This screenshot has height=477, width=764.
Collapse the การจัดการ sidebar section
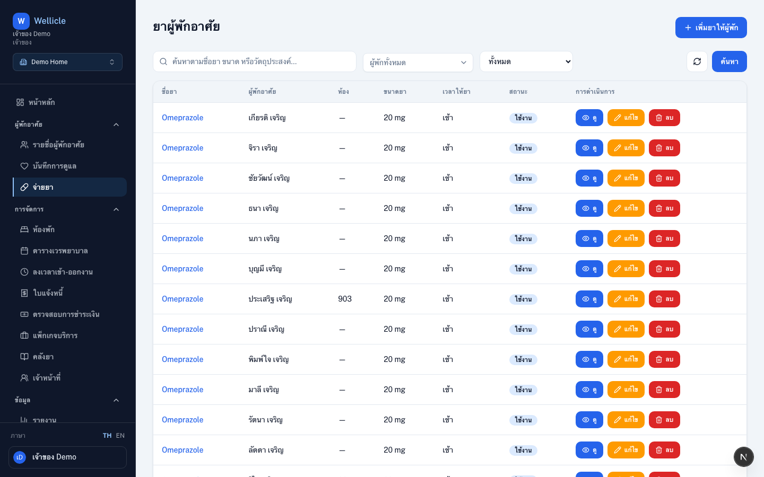pyautogui.click(x=67, y=209)
